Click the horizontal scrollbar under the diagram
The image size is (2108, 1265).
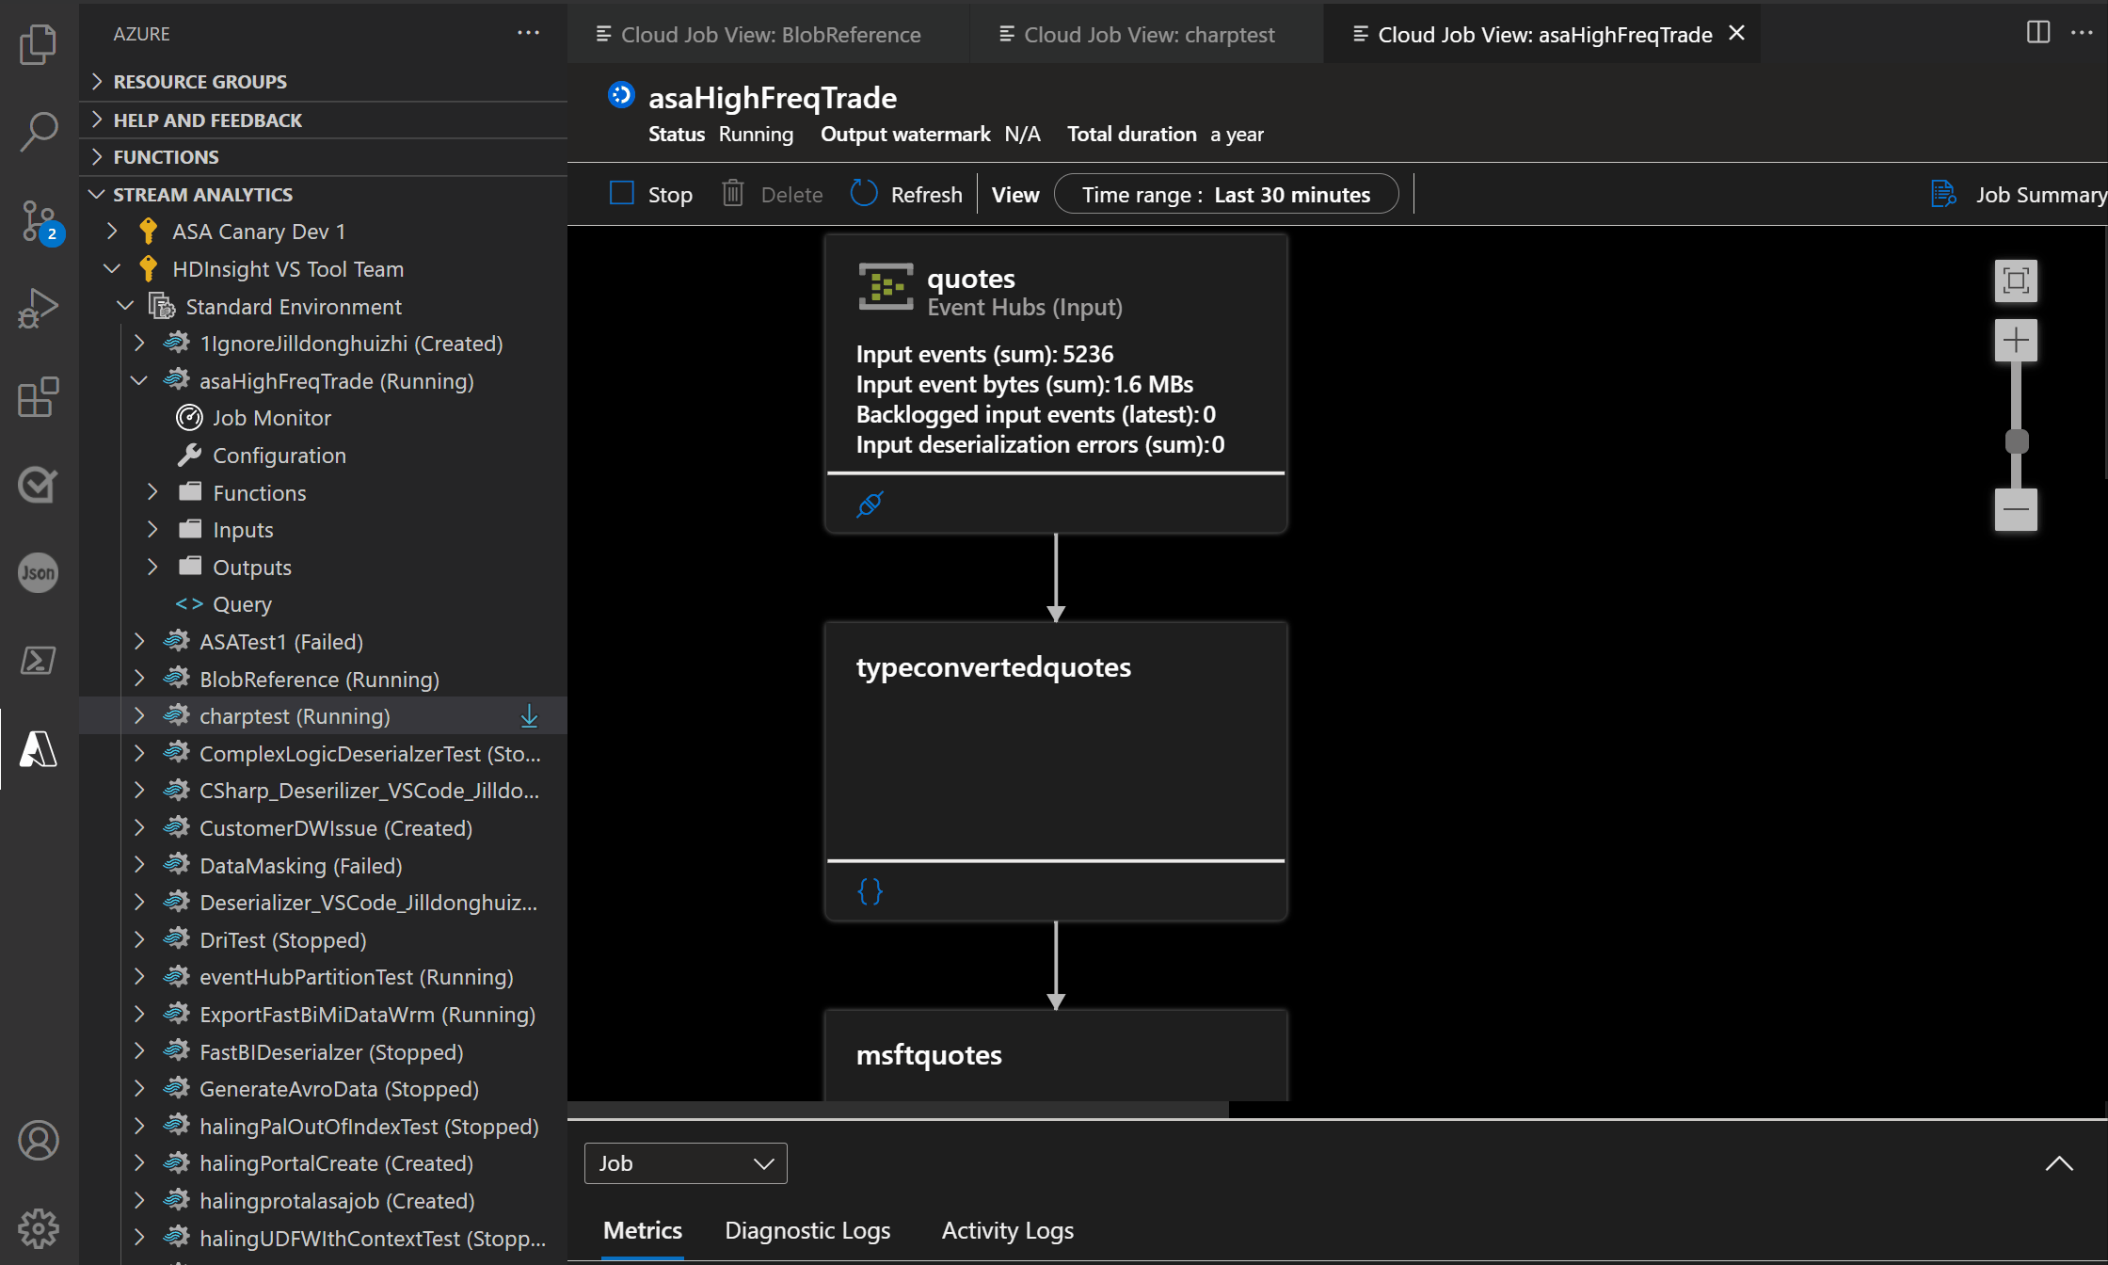899,1110
